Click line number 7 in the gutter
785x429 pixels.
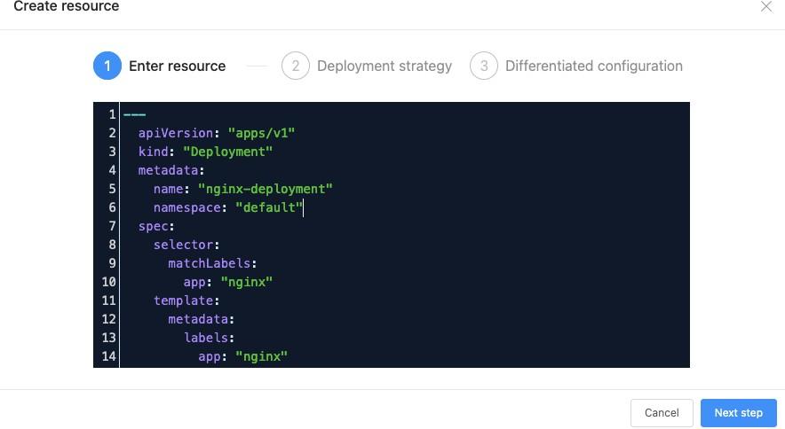112,226
